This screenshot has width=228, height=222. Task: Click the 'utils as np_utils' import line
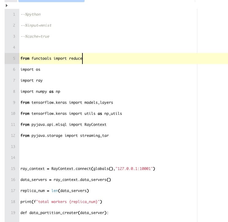[x=71, y=114]
